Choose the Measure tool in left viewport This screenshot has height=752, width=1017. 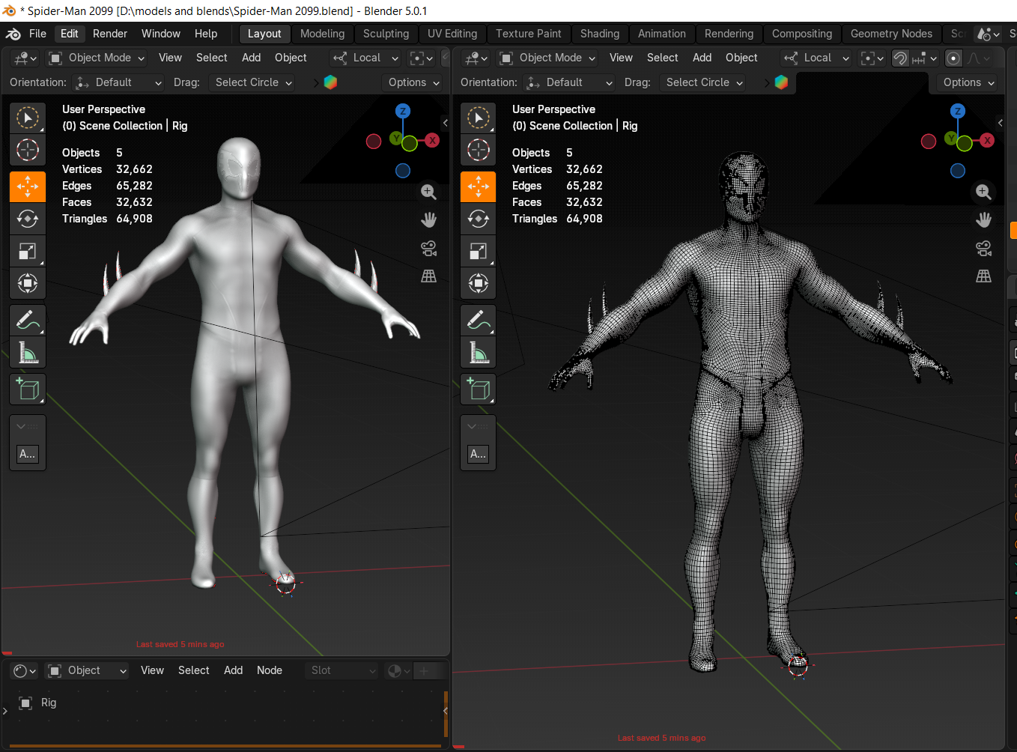[x=28, y=352]
